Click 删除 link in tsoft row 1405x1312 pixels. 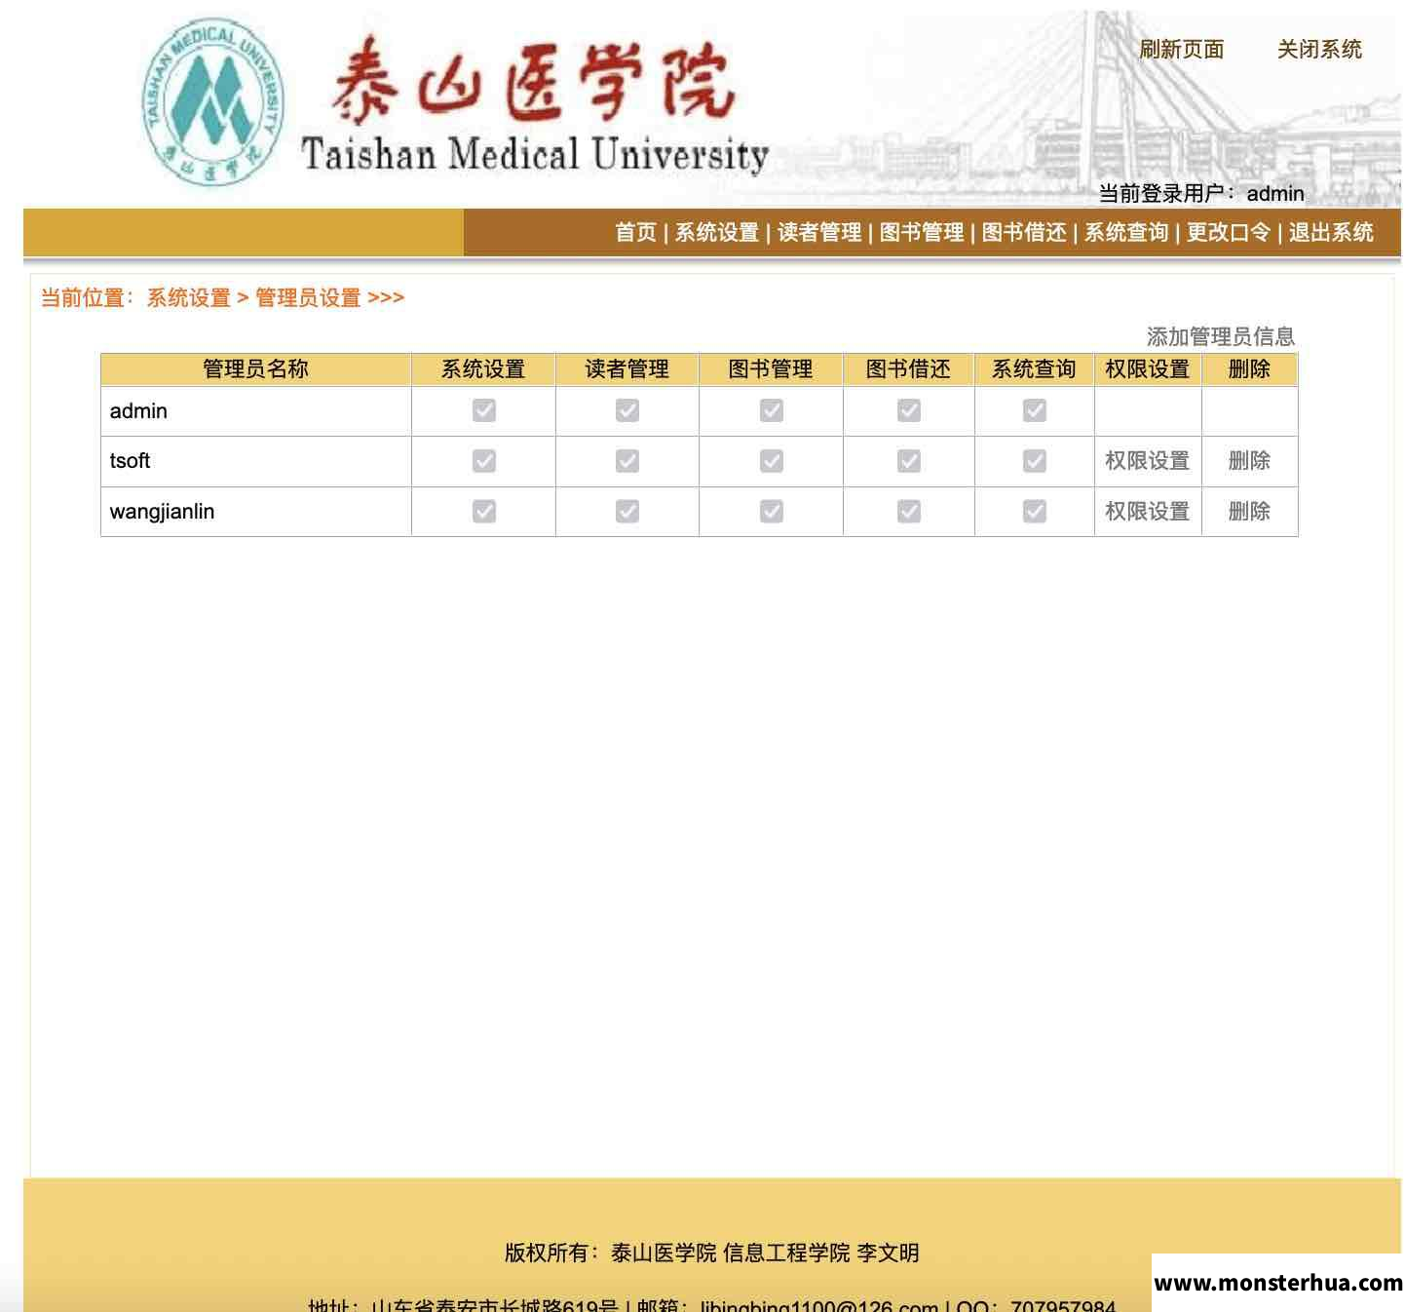tap(1249, 460)
